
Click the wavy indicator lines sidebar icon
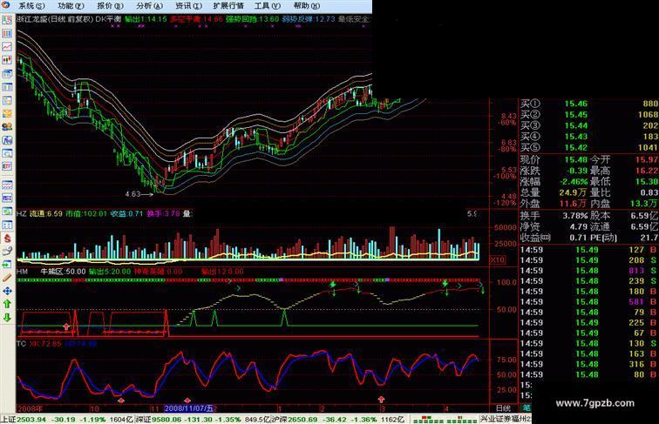(7, 185)
